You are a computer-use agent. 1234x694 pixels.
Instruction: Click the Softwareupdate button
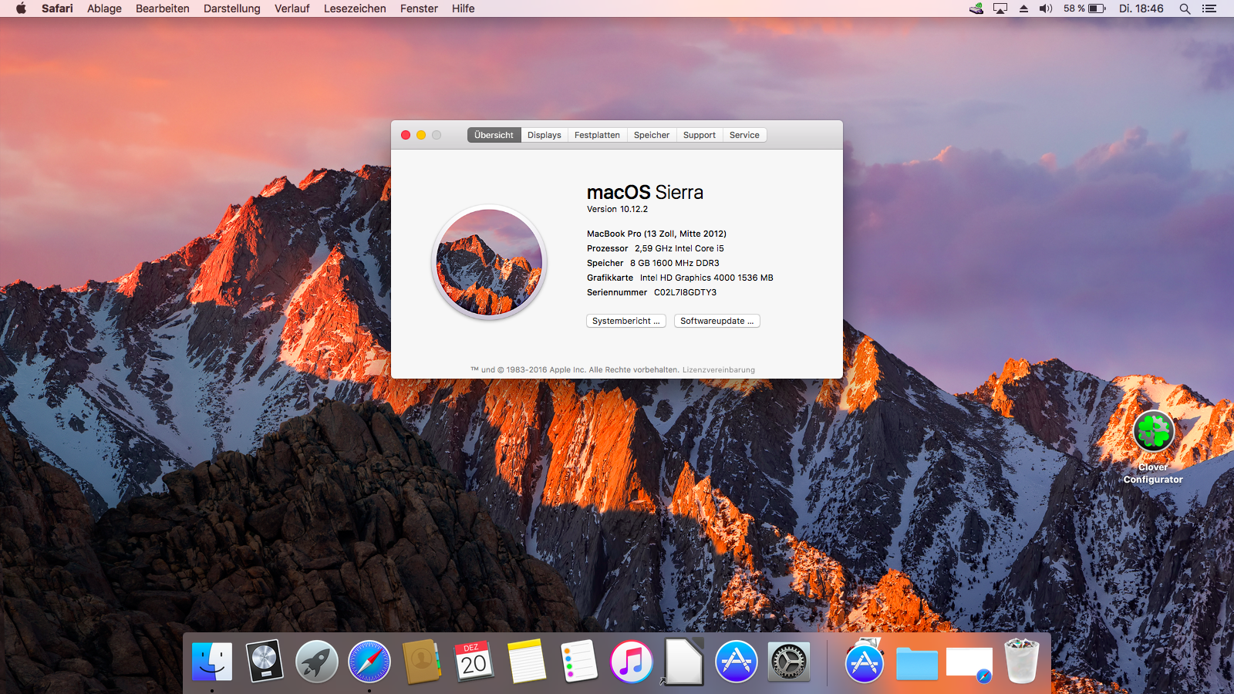click(x=716, y=321)
